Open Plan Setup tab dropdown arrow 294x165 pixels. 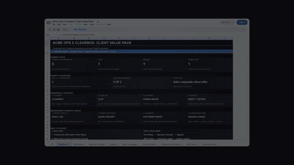(x=85, y=144)
